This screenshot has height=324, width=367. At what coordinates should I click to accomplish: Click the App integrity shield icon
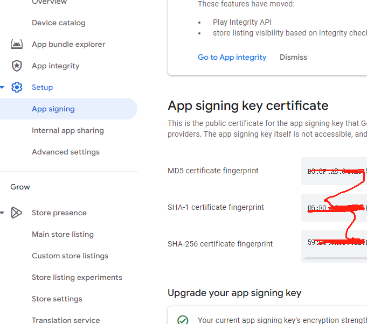[x=17, y=66]
